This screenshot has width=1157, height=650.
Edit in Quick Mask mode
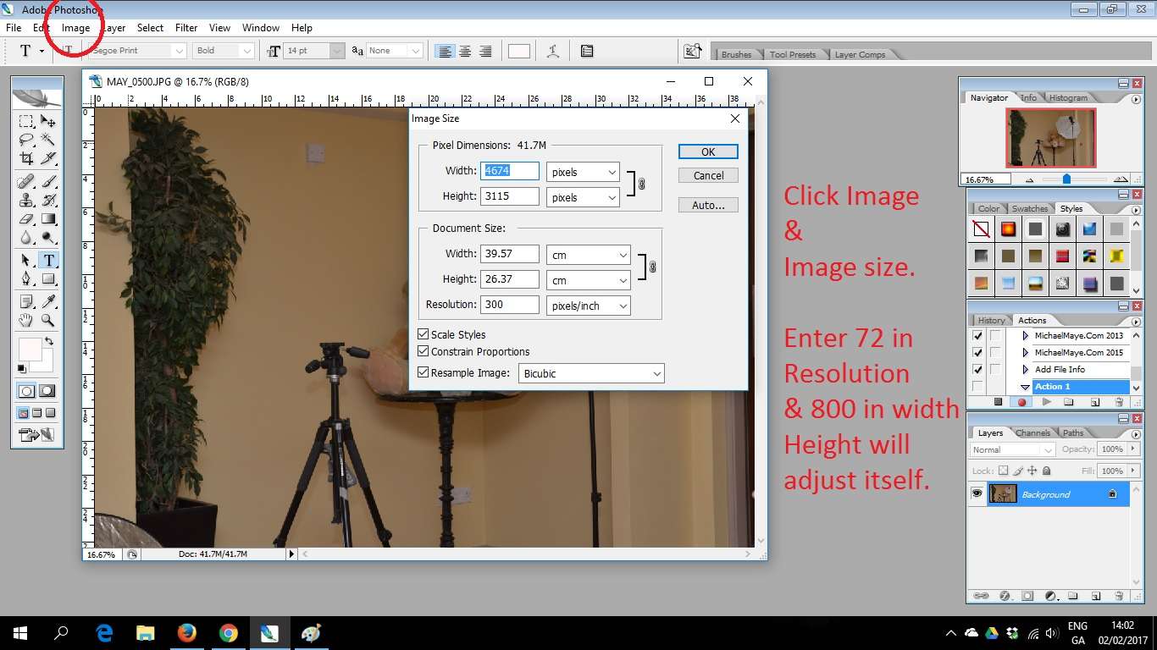pos(47,391)
